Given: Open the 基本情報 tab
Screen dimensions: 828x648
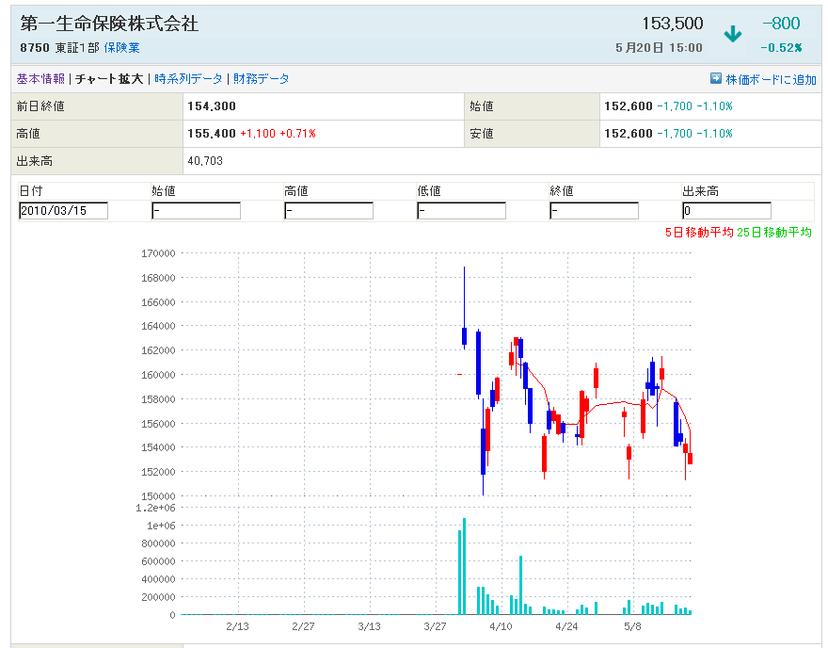Looking at the screenshot, I should pos(40,79).
